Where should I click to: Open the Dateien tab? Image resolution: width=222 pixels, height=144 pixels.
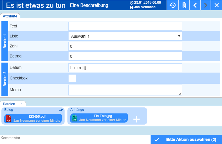tap(13, 104)
